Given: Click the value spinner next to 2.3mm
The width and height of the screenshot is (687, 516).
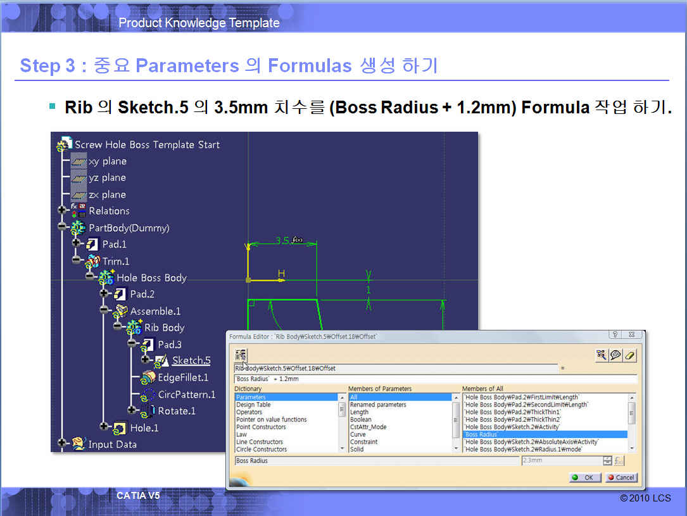Looking at the screenshot, I should (x=608, y=461).
